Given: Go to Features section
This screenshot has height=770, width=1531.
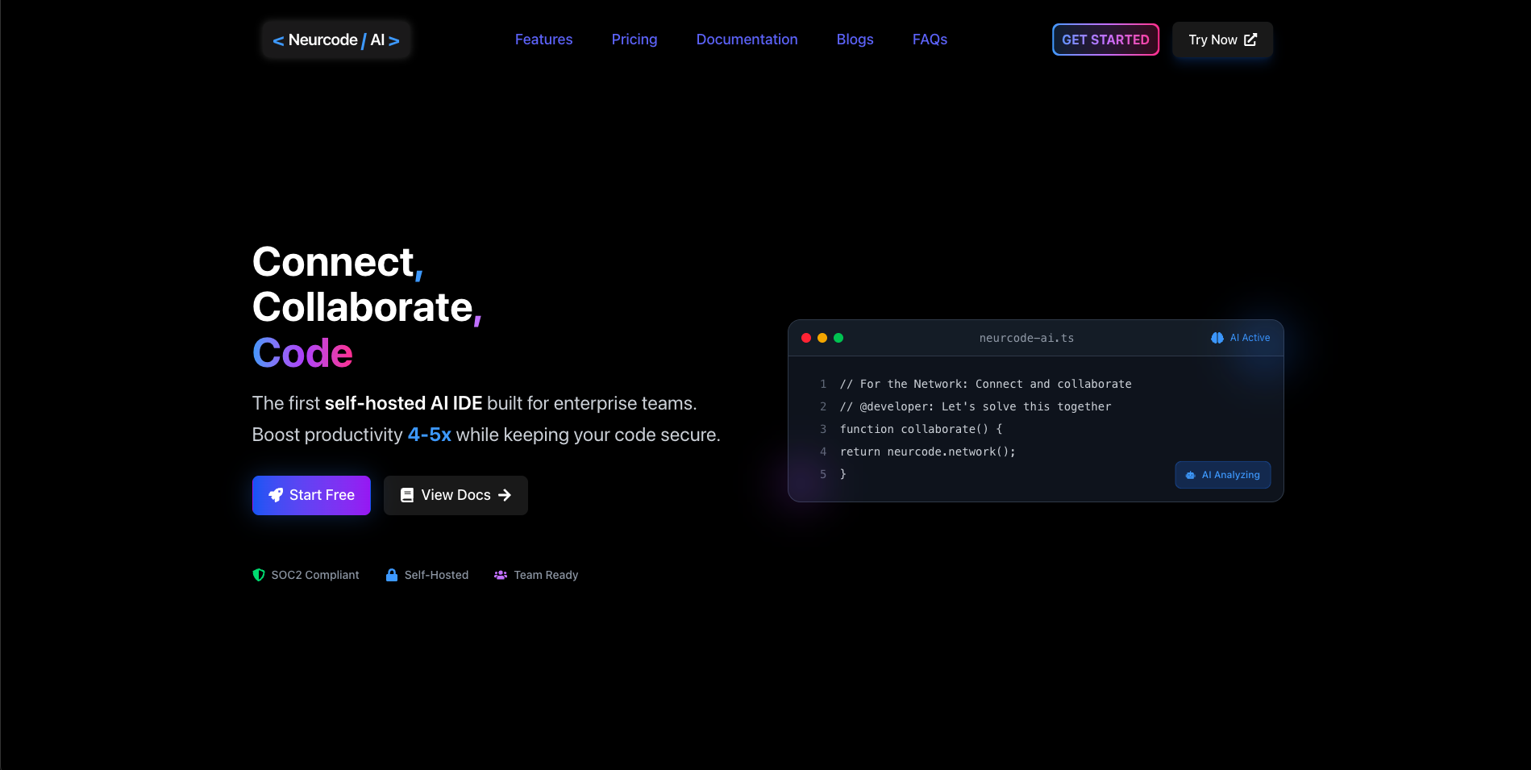Looking at the screenshot, I should (543, 40).
